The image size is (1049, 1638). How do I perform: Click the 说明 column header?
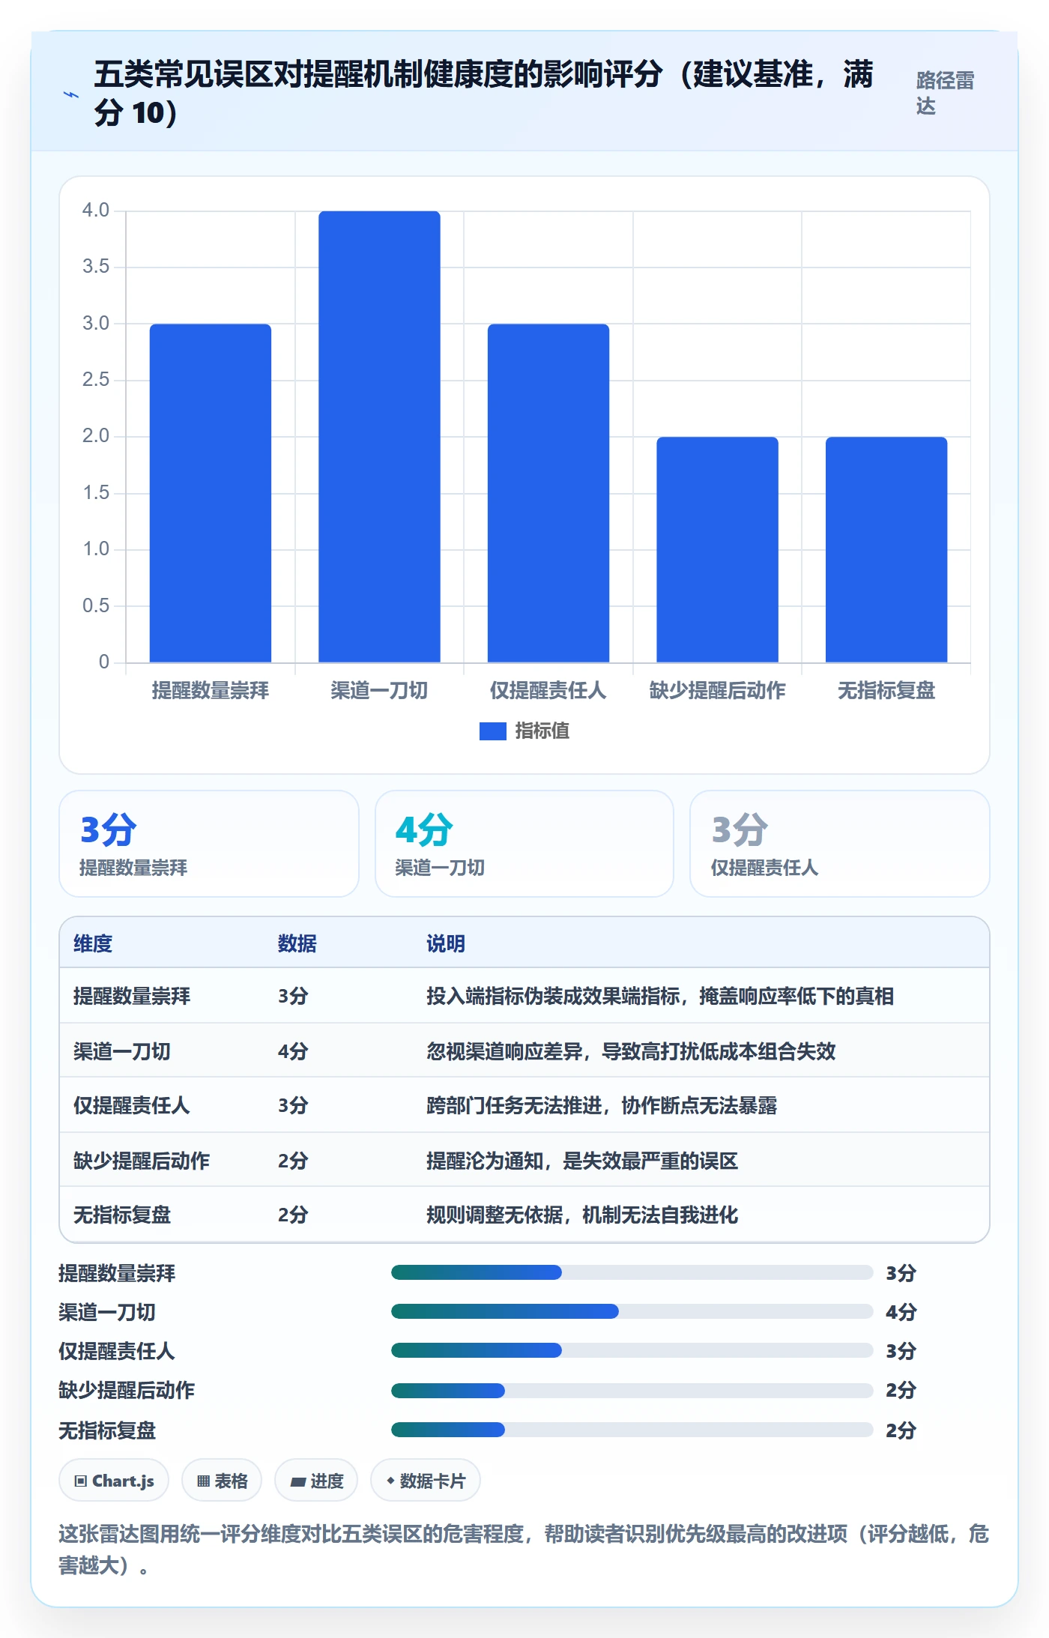pyautogui.click(x=446, y=943)
